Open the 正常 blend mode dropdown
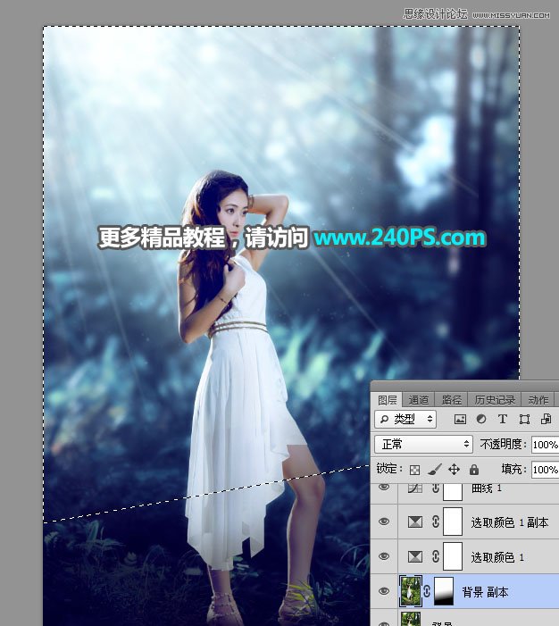The height and width of the screenshot is (626, 559). pyautogui.click(x=423, y=444)
